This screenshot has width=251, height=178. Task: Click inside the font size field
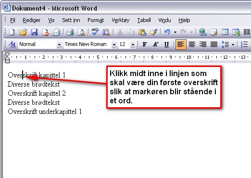point(125,44)
